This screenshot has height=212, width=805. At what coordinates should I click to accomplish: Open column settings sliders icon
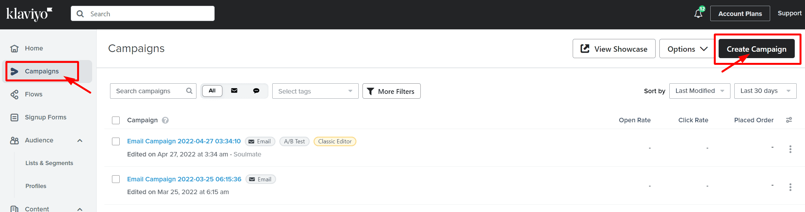[789, 120]
